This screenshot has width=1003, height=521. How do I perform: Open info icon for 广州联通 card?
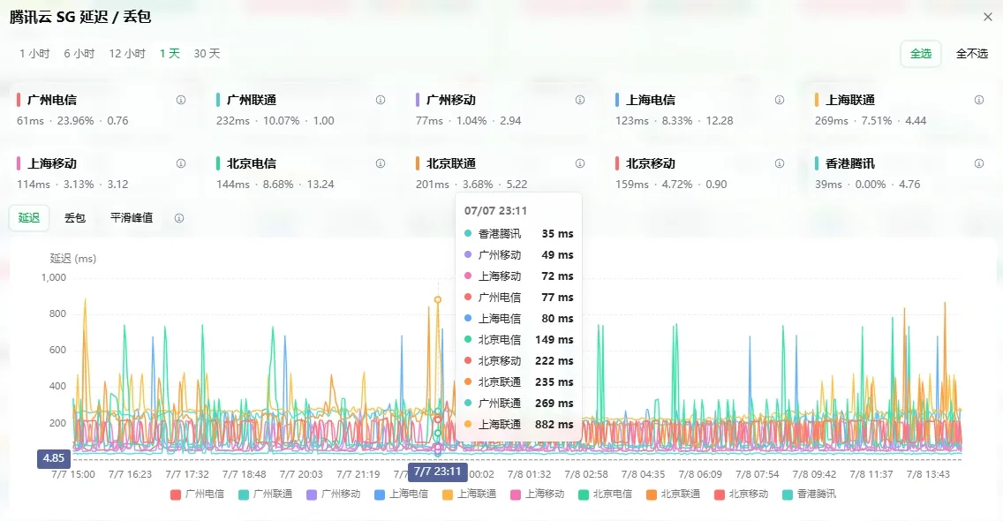click(381, 100)
